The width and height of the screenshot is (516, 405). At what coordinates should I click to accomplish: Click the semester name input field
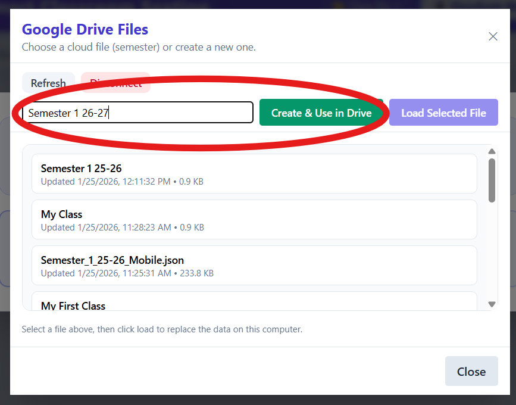pos(137,112)
